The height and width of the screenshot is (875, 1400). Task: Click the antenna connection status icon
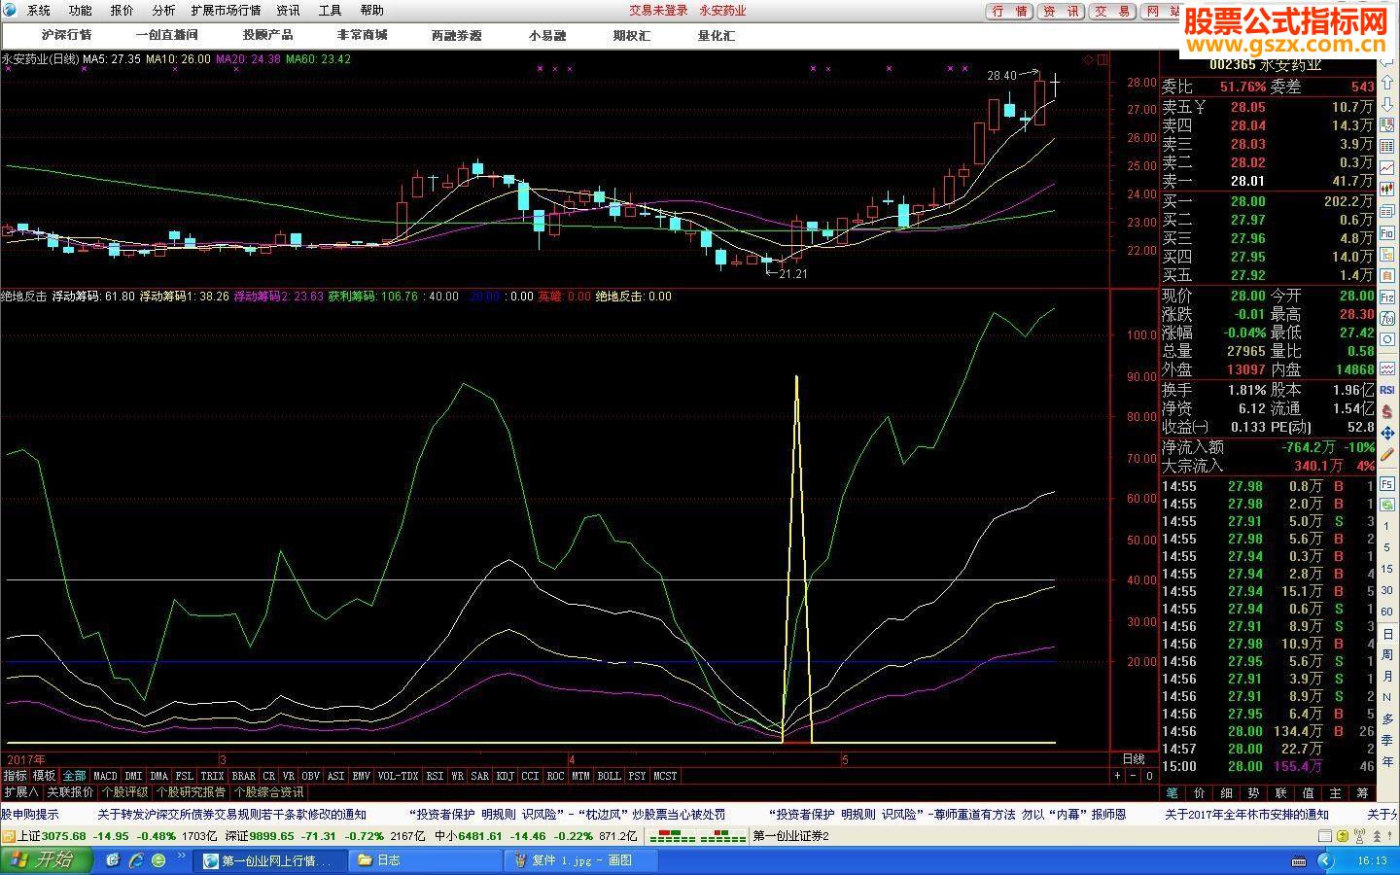tap(1360, 836)
